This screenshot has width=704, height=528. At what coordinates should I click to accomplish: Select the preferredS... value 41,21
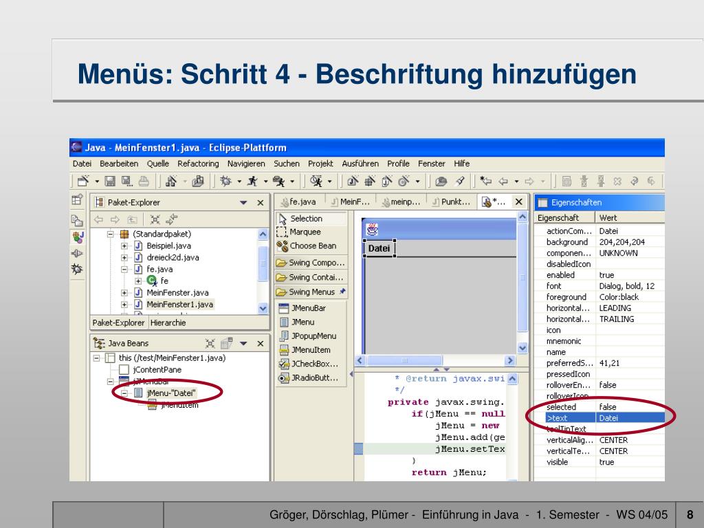[631, 363]
